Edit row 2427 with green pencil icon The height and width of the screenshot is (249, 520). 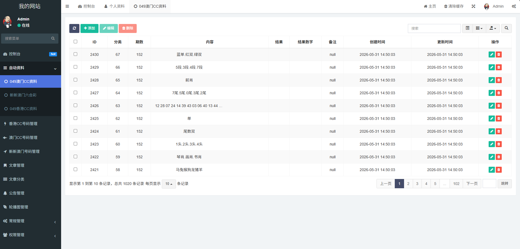tap(492, 93)
